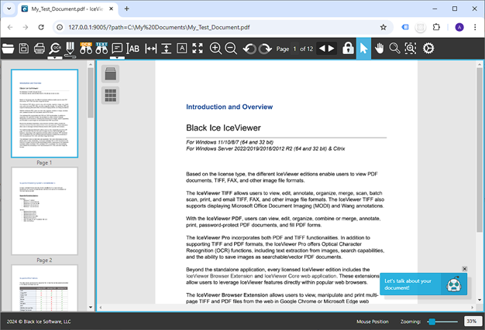Select the pencil signature tool
485x330 pixels.
71,49
